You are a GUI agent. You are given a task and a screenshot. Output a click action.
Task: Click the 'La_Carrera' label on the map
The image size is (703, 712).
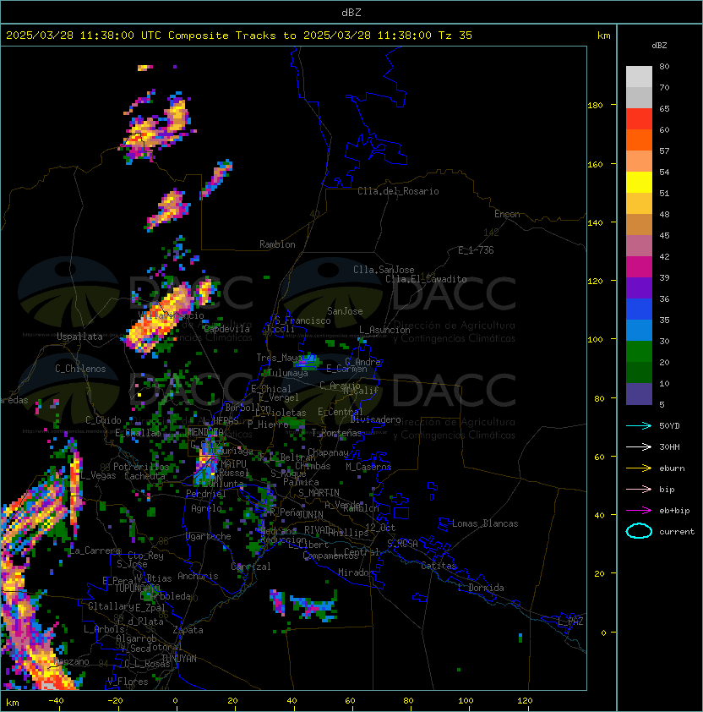pyautogui.click(x=95, y=550)
